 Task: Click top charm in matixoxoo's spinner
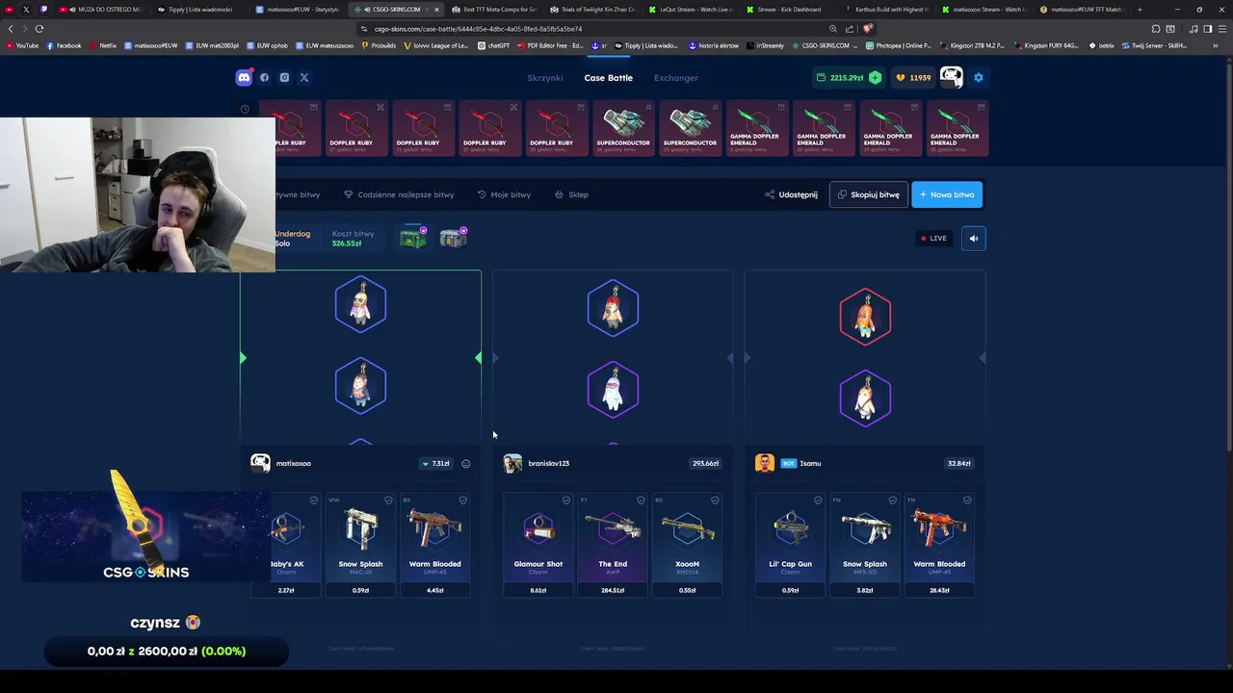(360, 304)
